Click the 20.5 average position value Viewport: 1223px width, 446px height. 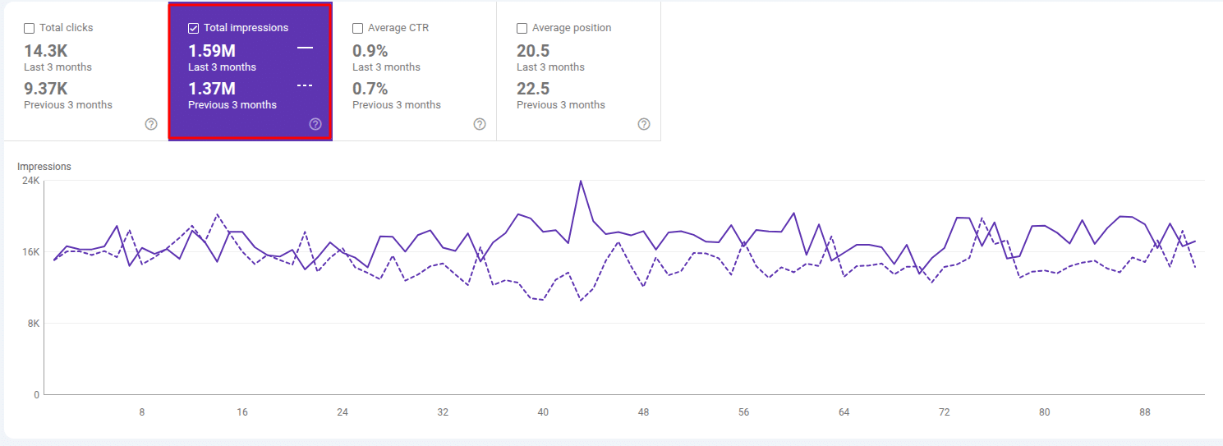click(533, 51)
